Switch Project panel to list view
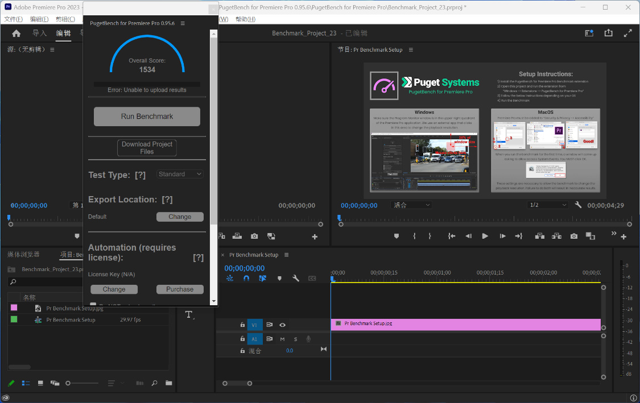This screenshot has width=640, height=403. point(26,383)
